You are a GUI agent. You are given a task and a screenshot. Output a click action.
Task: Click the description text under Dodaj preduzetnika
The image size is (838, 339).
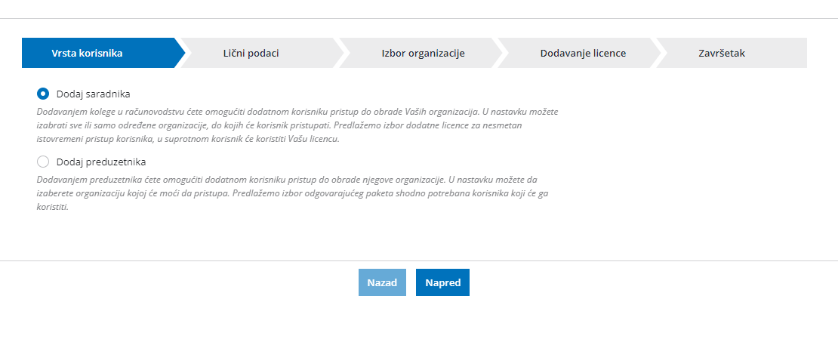coord(292,193)
